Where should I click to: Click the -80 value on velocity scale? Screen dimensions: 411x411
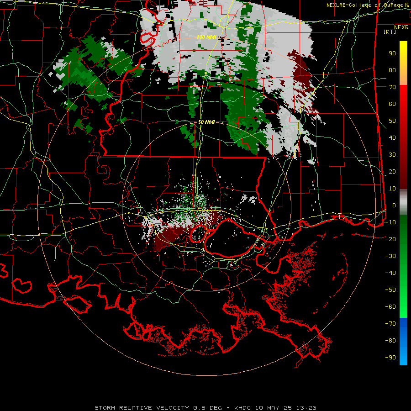[x=390, y=341]
